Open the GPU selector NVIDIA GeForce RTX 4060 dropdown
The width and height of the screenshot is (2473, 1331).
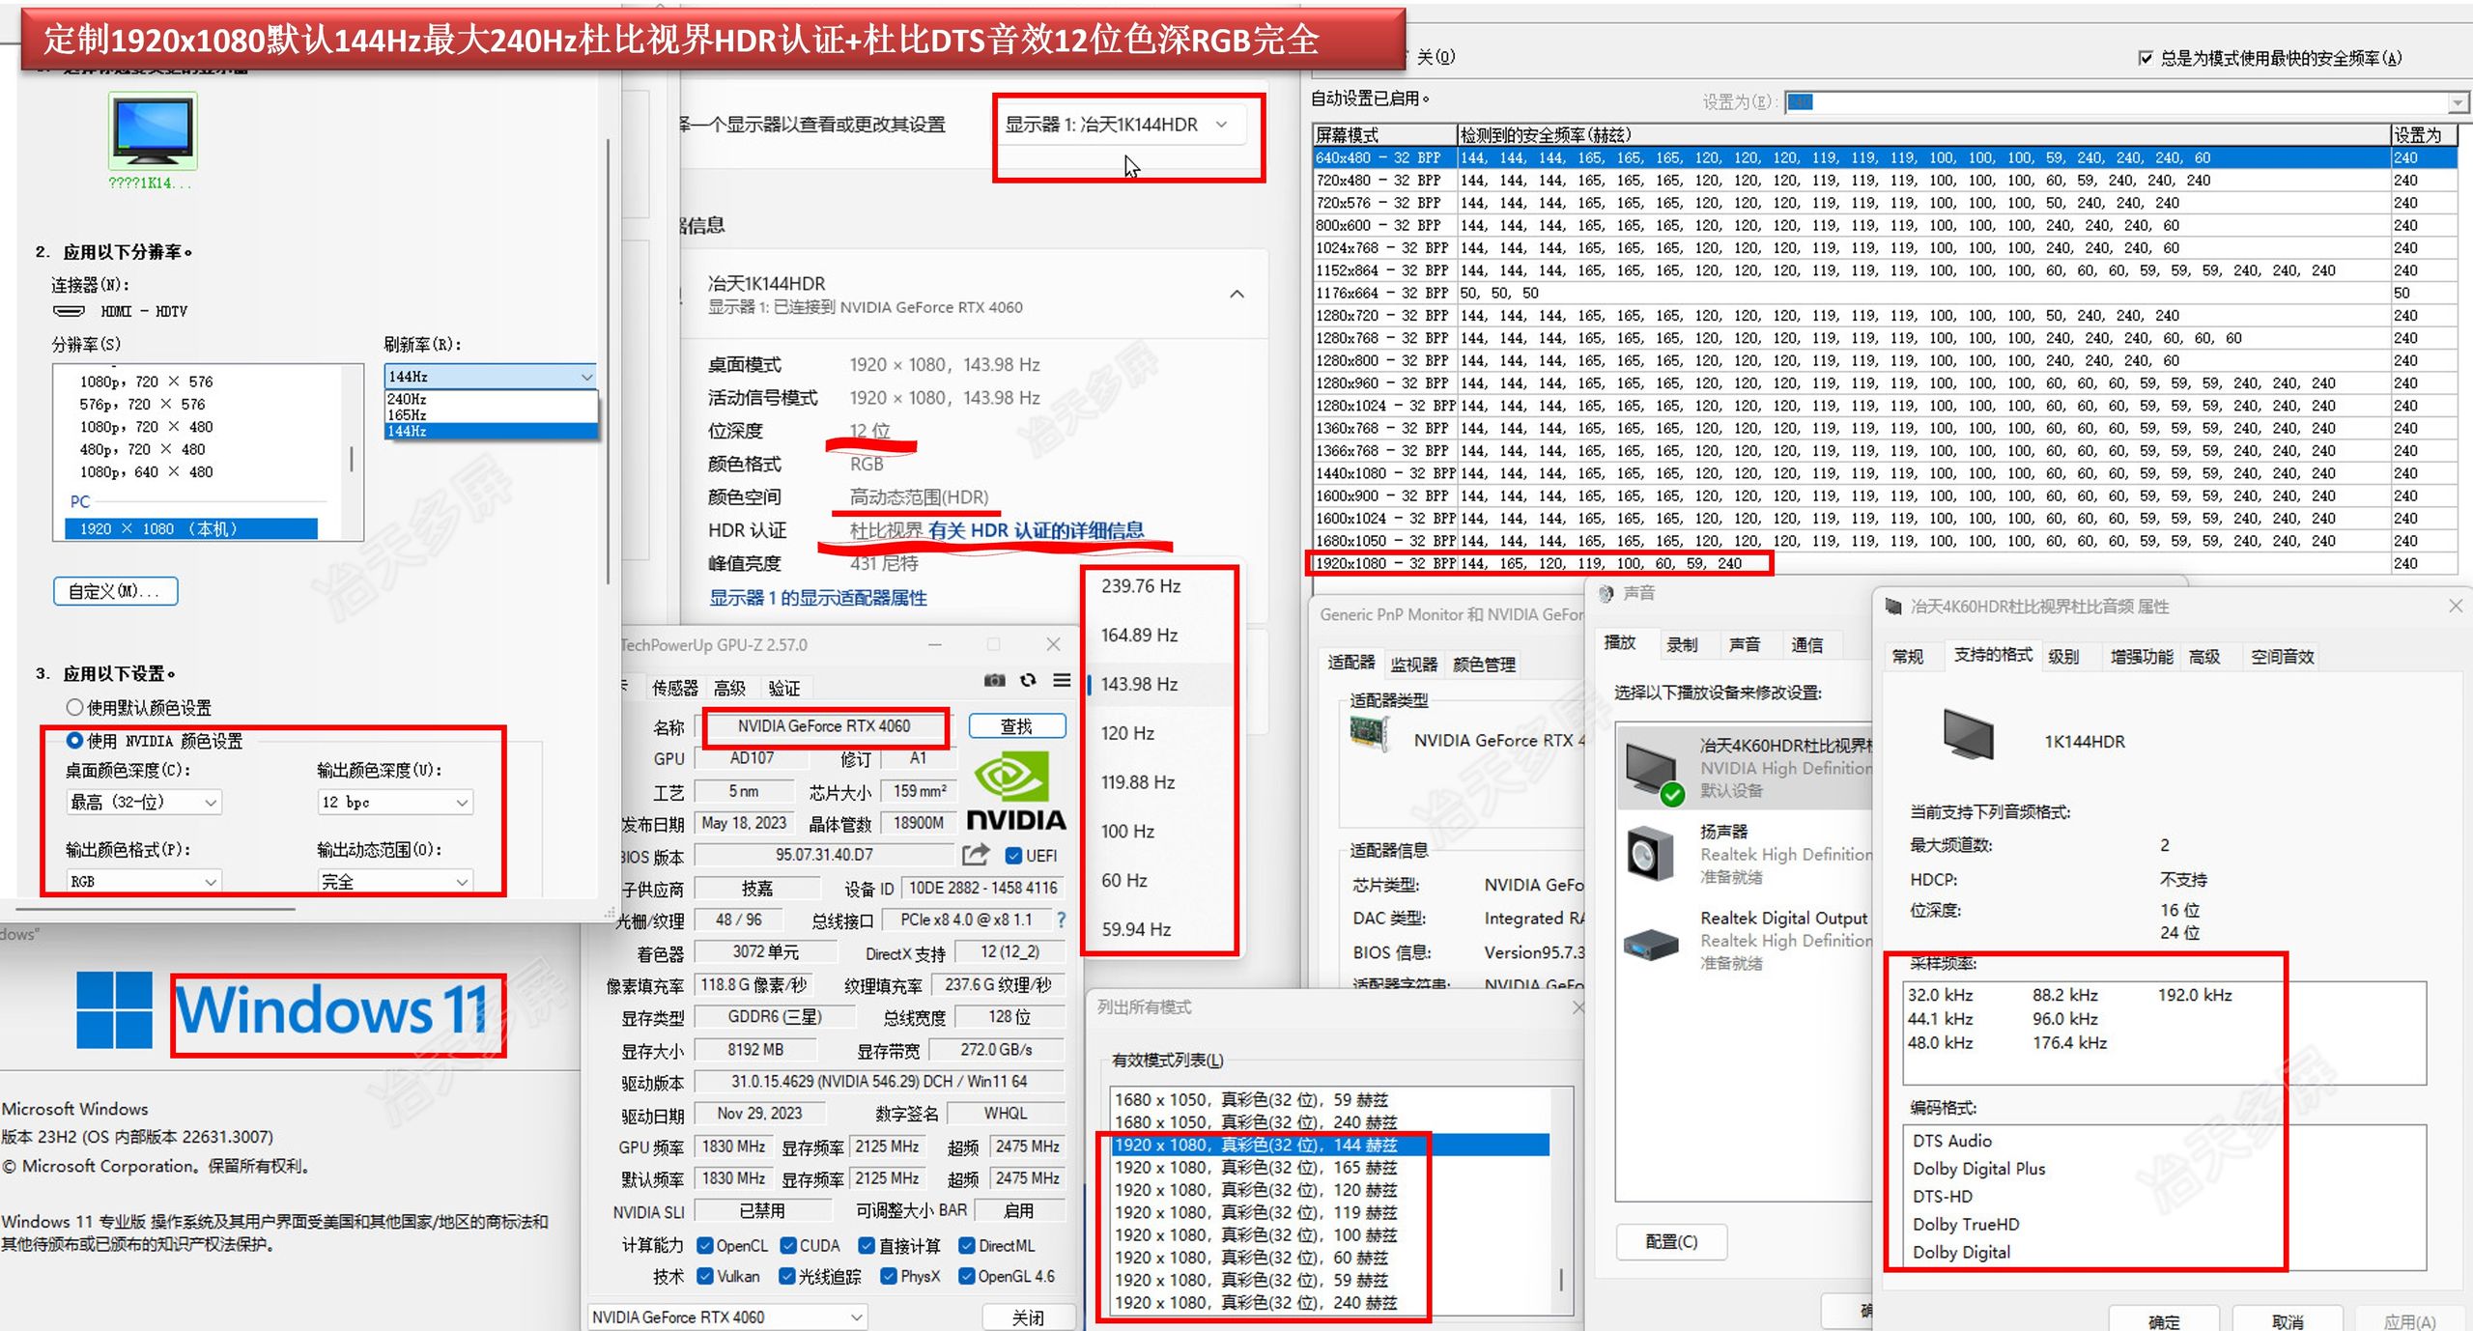click(x=727, y=1317)
